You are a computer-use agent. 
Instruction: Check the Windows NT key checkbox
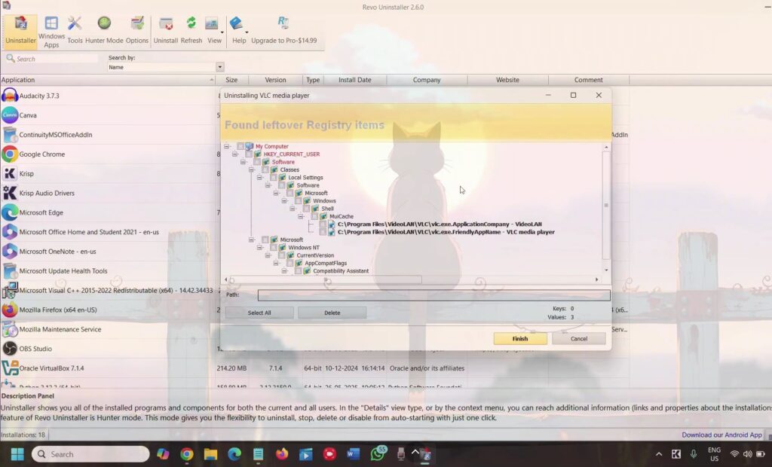click(x=273, y=248)
